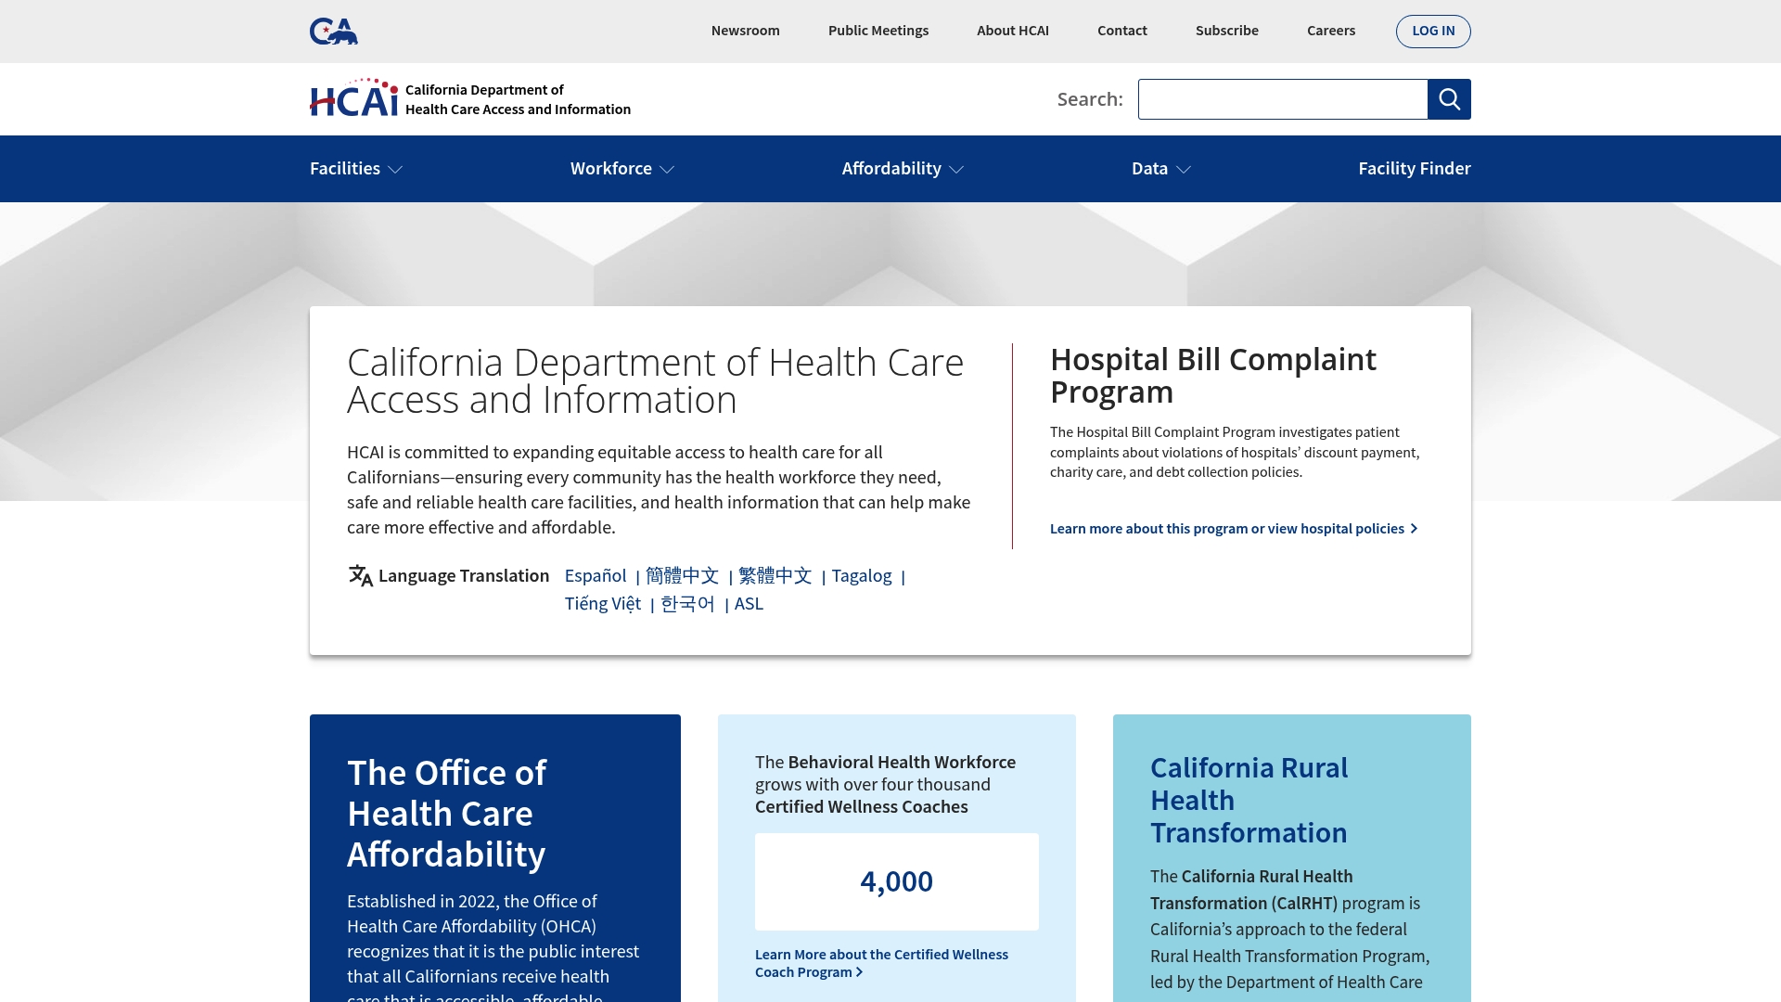Screen dimensions: 1781x1002
Task: Expand the Data menu
Action: pyautogui.click(x=1161, y=169)
